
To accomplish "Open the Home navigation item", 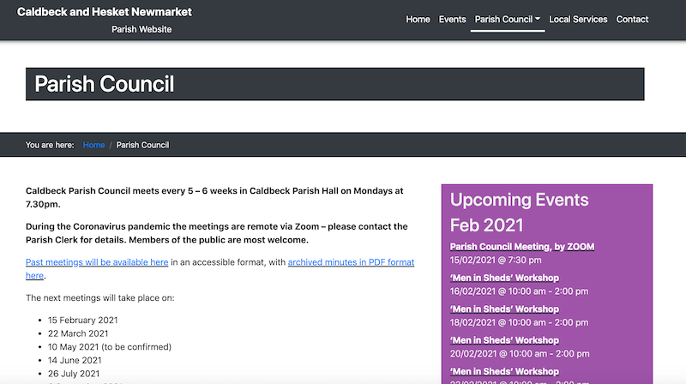I will (x=418, y=19).
